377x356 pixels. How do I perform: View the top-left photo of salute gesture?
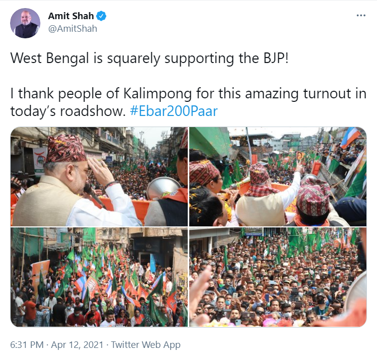pyautogui.click(x=99, y=176)
